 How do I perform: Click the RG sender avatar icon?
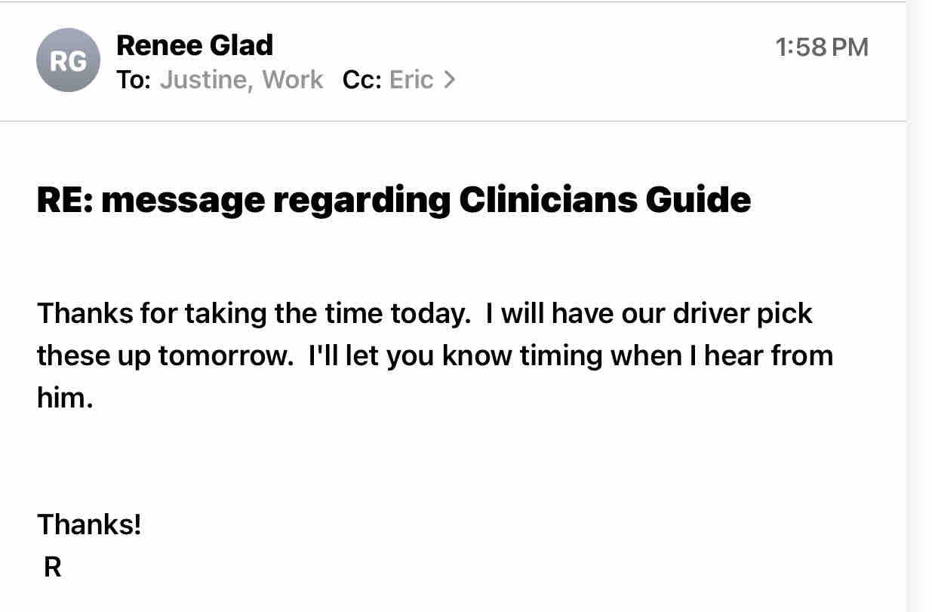tap(68, 60)
